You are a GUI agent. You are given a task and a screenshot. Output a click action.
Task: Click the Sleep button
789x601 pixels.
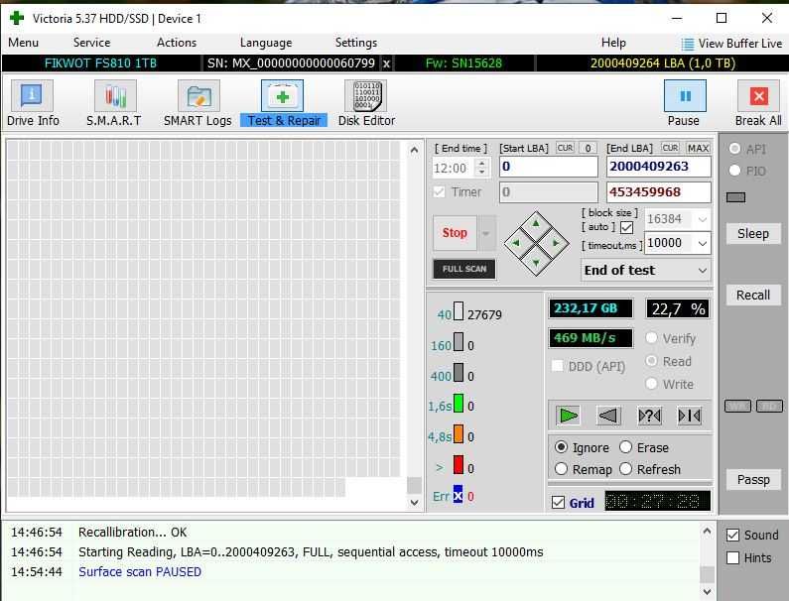point(752,234)
